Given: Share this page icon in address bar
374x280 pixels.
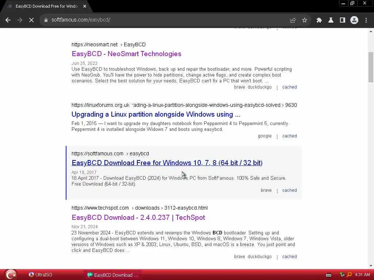Looking at the screenshot, I should pyautogui.click(x=293, y=20).
